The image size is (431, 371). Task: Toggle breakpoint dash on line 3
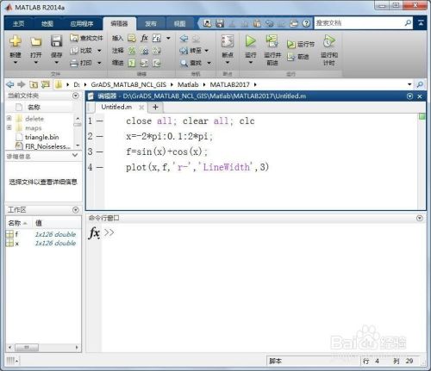(100, 151)
